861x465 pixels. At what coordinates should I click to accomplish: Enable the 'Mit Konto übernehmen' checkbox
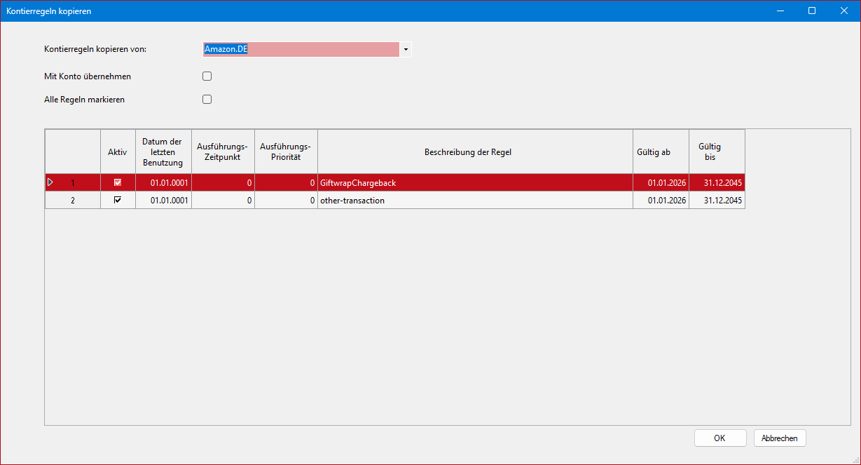pos(207,76)
